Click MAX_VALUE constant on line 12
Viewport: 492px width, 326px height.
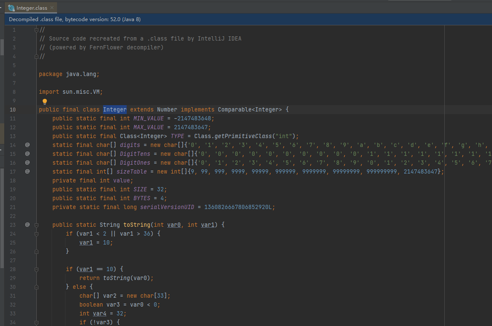click(x=148, y=127)
